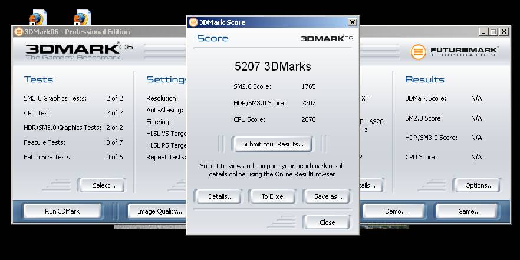Click the CPU Score value 2878

[308, 119]
